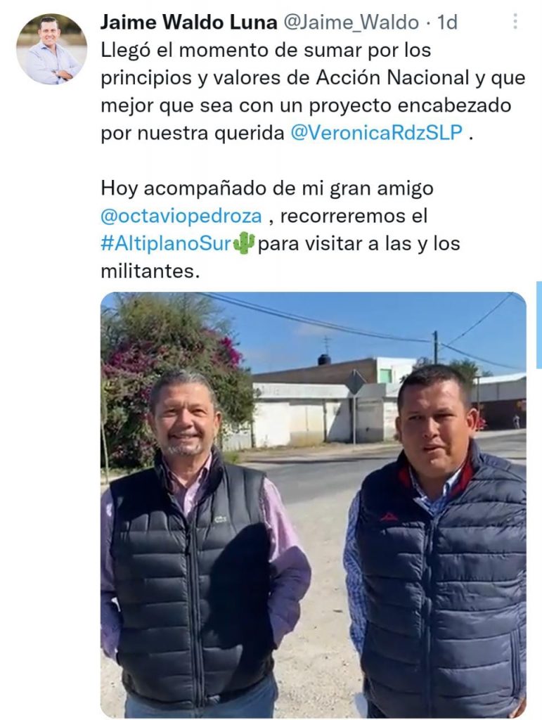Image resolution: width=542 pixels, height=720 pixels.
Task: Open the @Jaime_Waldo handle link
Action: point(351,22)
